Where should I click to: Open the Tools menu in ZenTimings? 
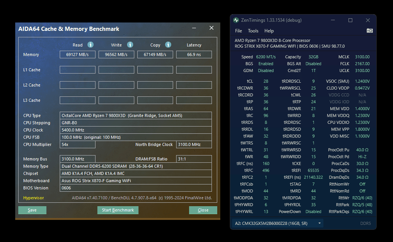pos(253,30)
